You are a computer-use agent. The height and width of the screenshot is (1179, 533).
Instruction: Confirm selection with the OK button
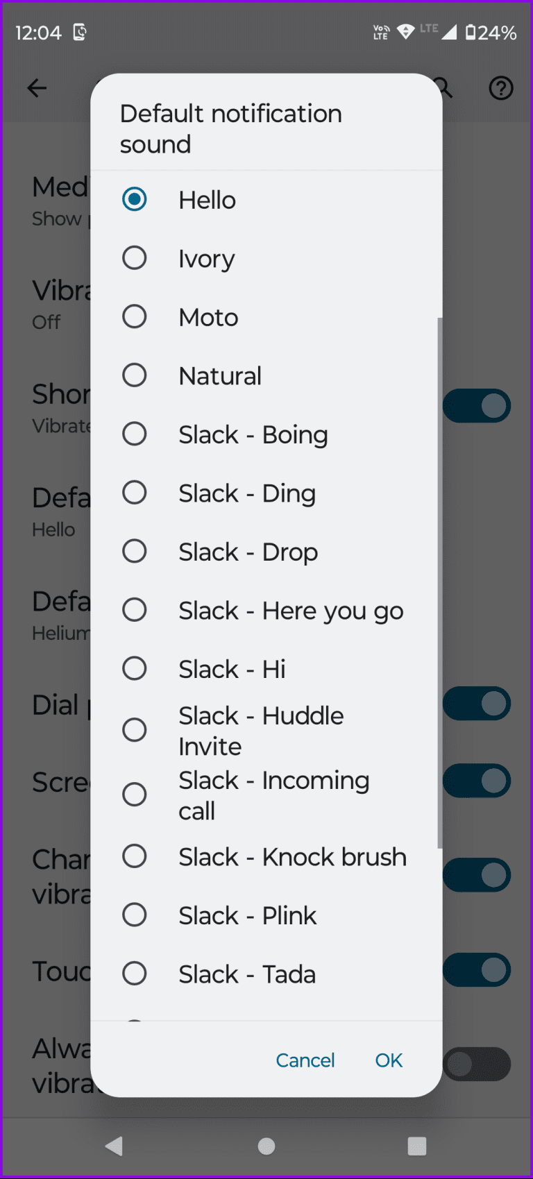tap(388, 1060)
